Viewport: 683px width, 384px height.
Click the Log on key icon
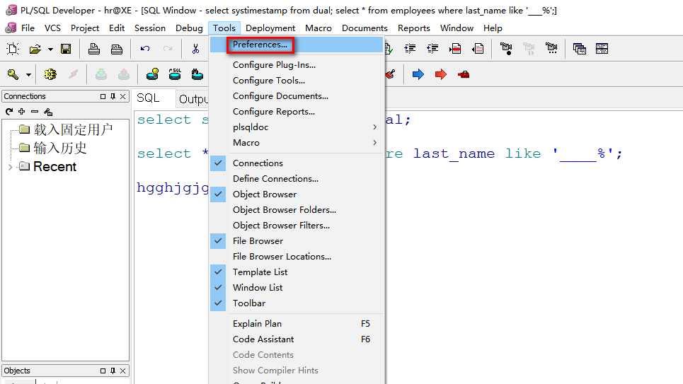13,74
